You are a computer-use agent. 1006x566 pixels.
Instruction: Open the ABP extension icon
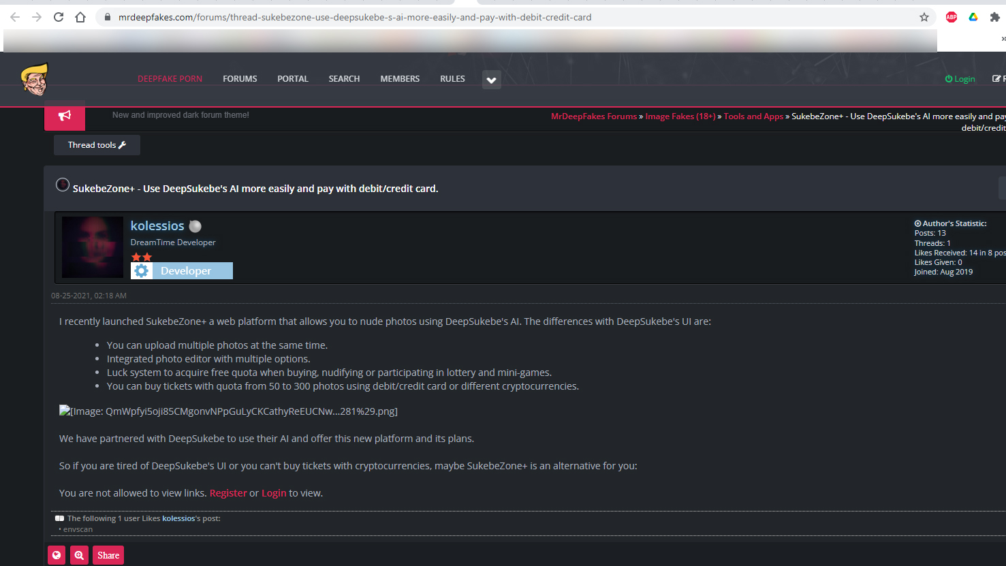tap(952, 17)
